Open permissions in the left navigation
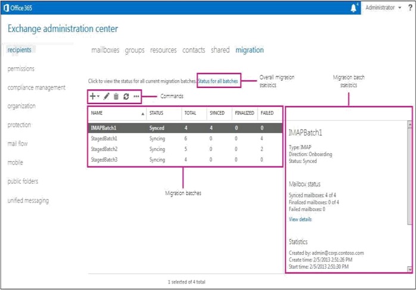Image resolution: width=417 pixels, height=290 pixels. 21,69
